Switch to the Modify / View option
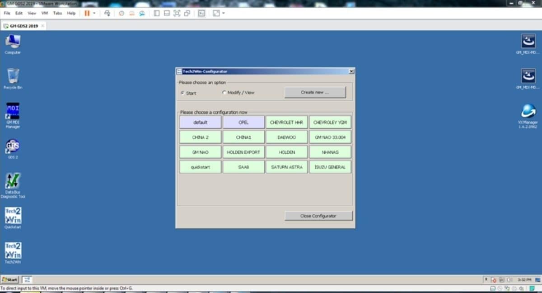542x293 pixels. (224, 92)
